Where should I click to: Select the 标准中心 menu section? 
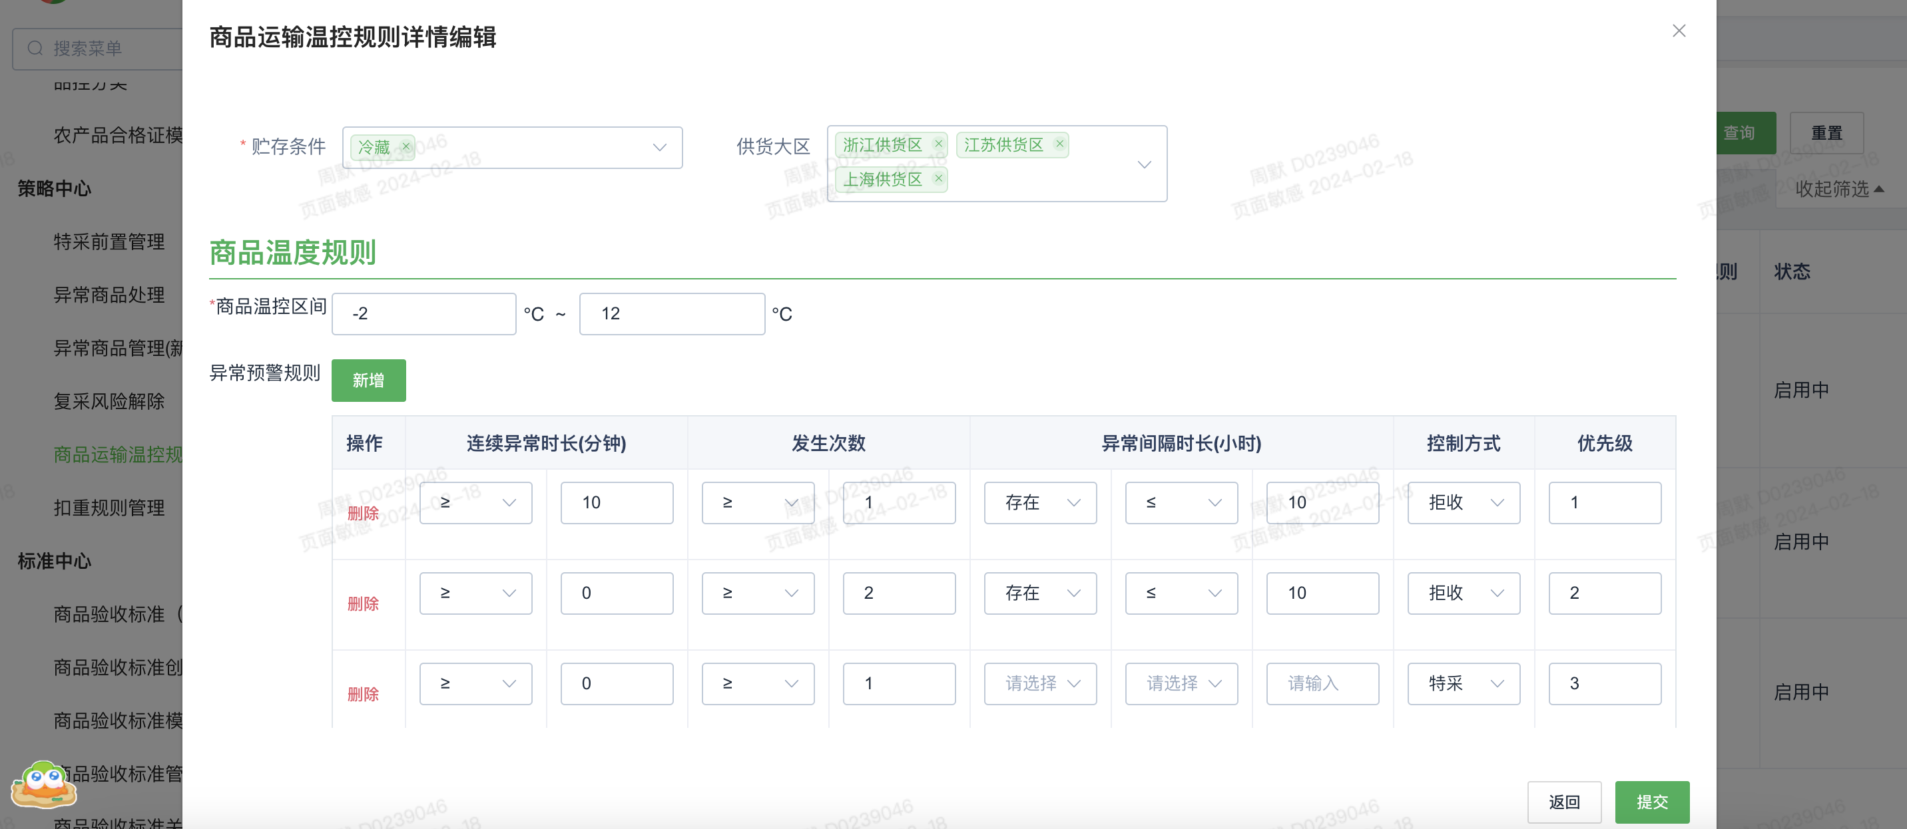(54, 562)
